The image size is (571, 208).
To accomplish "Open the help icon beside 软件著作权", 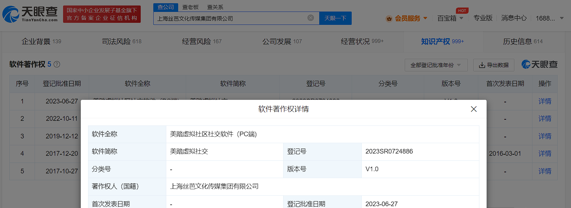I will point(57,65).
